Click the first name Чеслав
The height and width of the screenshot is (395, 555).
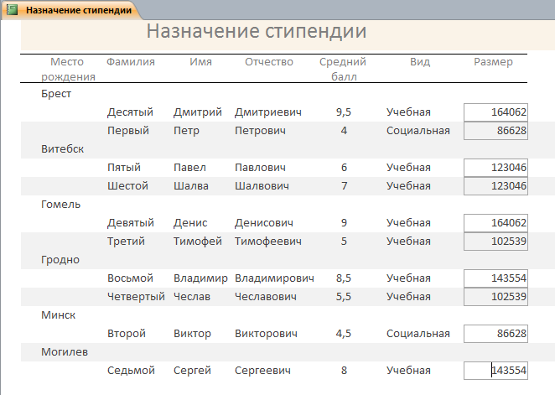[192, 297]
